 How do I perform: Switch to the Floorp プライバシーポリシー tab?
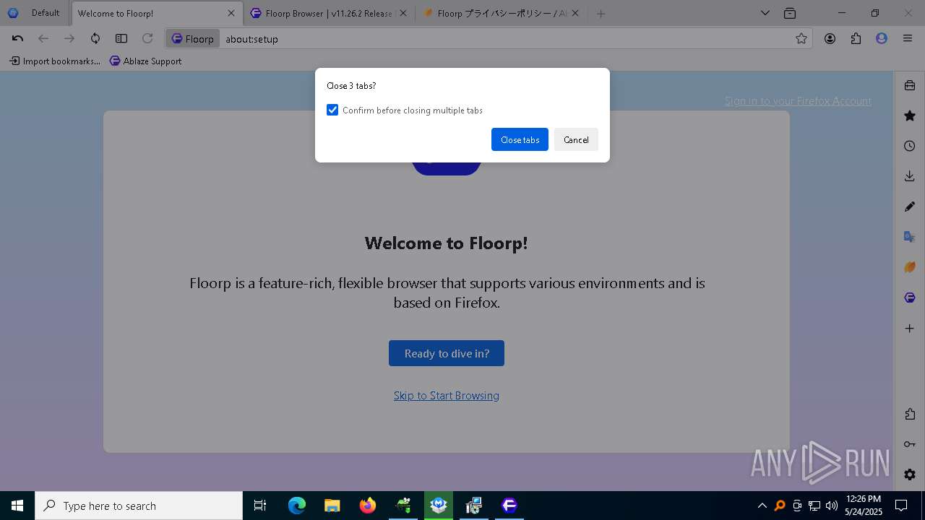click(502, 13)
